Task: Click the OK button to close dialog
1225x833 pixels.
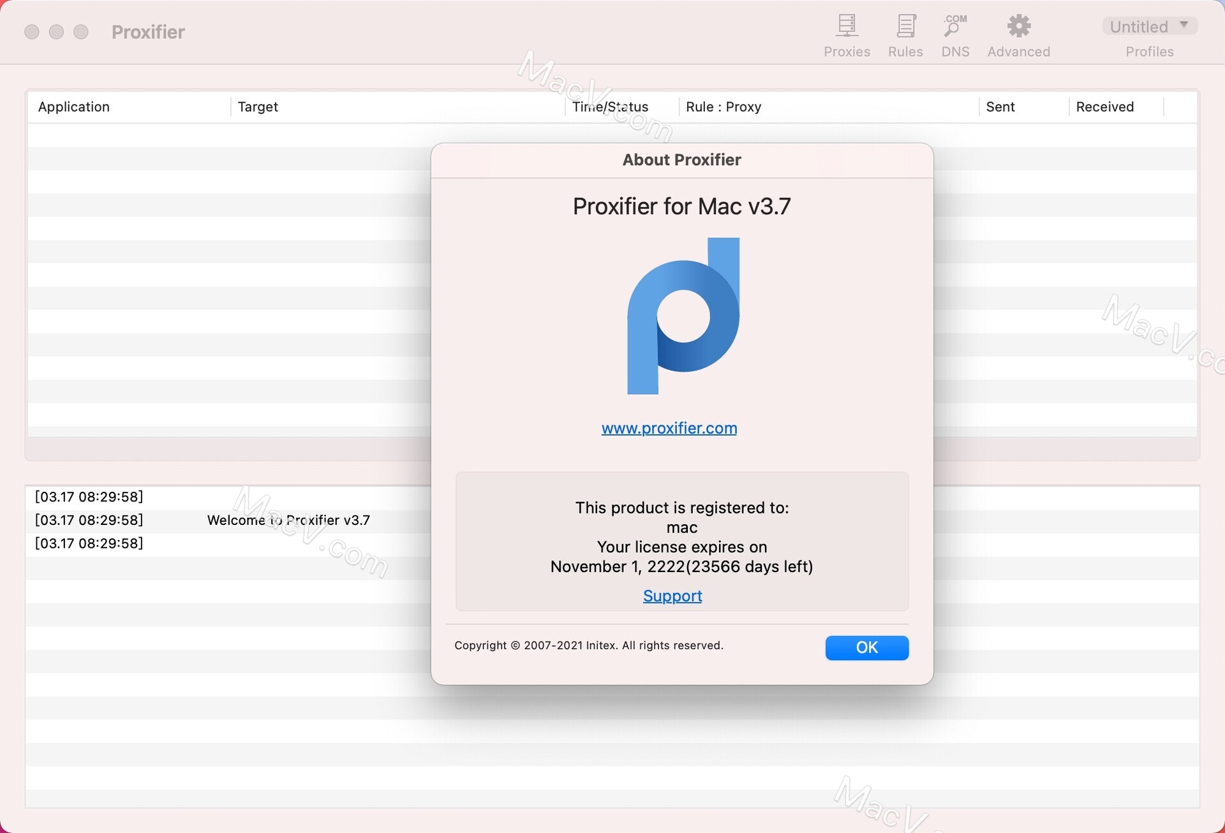Action: (x=867, y=647)
